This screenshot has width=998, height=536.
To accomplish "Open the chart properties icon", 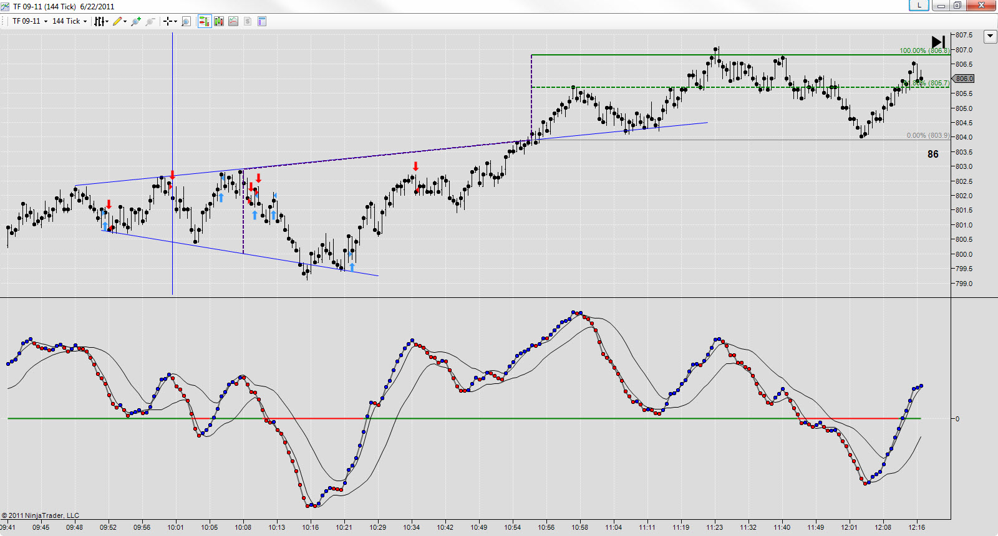I will click(x=262, y=21).
